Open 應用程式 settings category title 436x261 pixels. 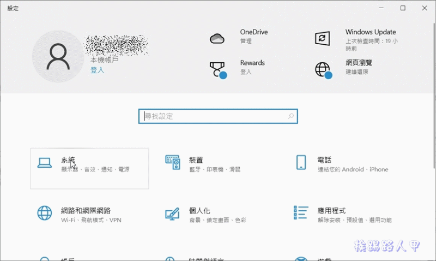(x=331, y=211)
